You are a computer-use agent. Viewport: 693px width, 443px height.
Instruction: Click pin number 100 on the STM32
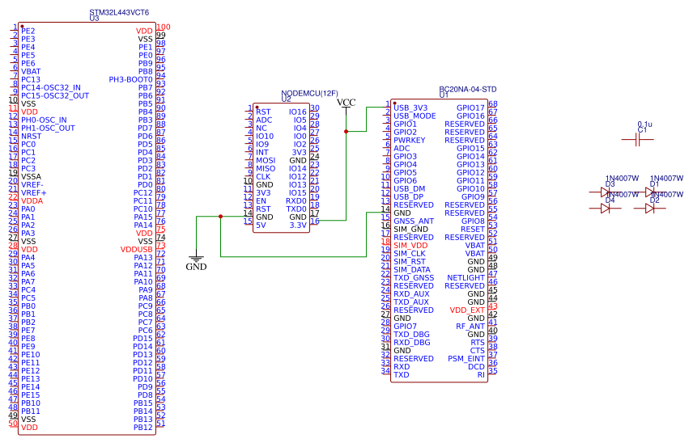(163, 27)
